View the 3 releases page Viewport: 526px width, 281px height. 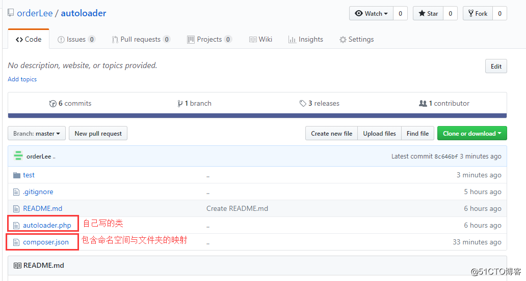[320, 103]
